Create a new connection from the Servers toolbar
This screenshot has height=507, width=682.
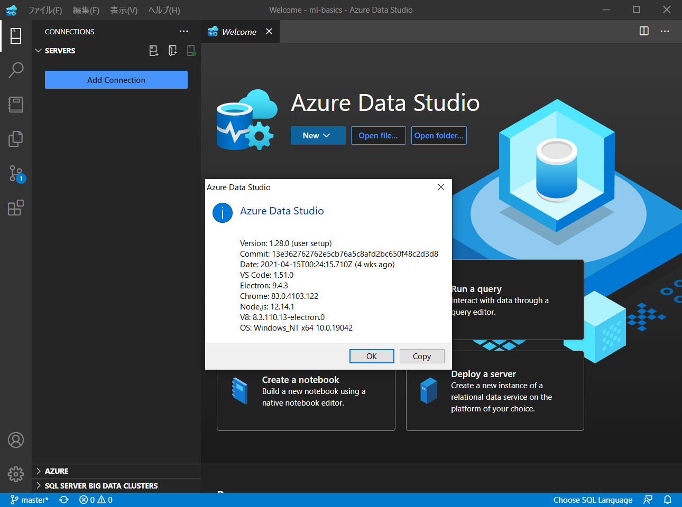pos(153,50)
